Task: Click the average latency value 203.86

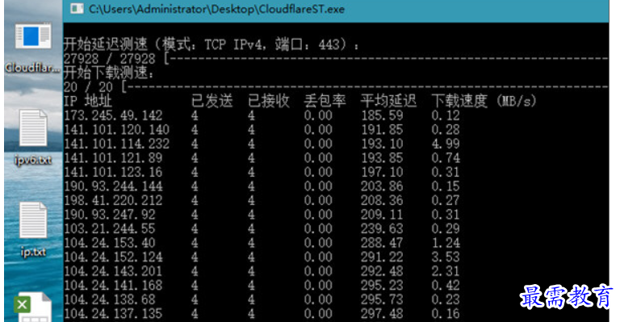Action: click(382, 186)
